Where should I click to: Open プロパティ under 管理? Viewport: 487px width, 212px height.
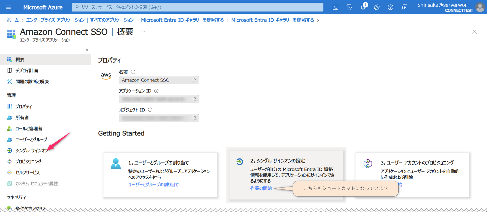tap(46, 106)
